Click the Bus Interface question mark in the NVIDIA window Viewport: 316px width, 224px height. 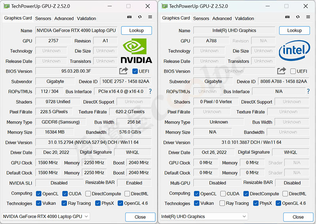pos(150,91)
